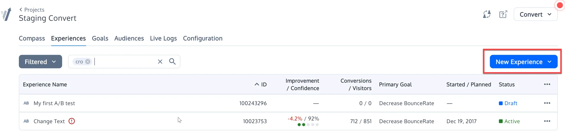Open the help question mark icon
The width and height of the screenshot is (565, 137).
coord(503,14)
